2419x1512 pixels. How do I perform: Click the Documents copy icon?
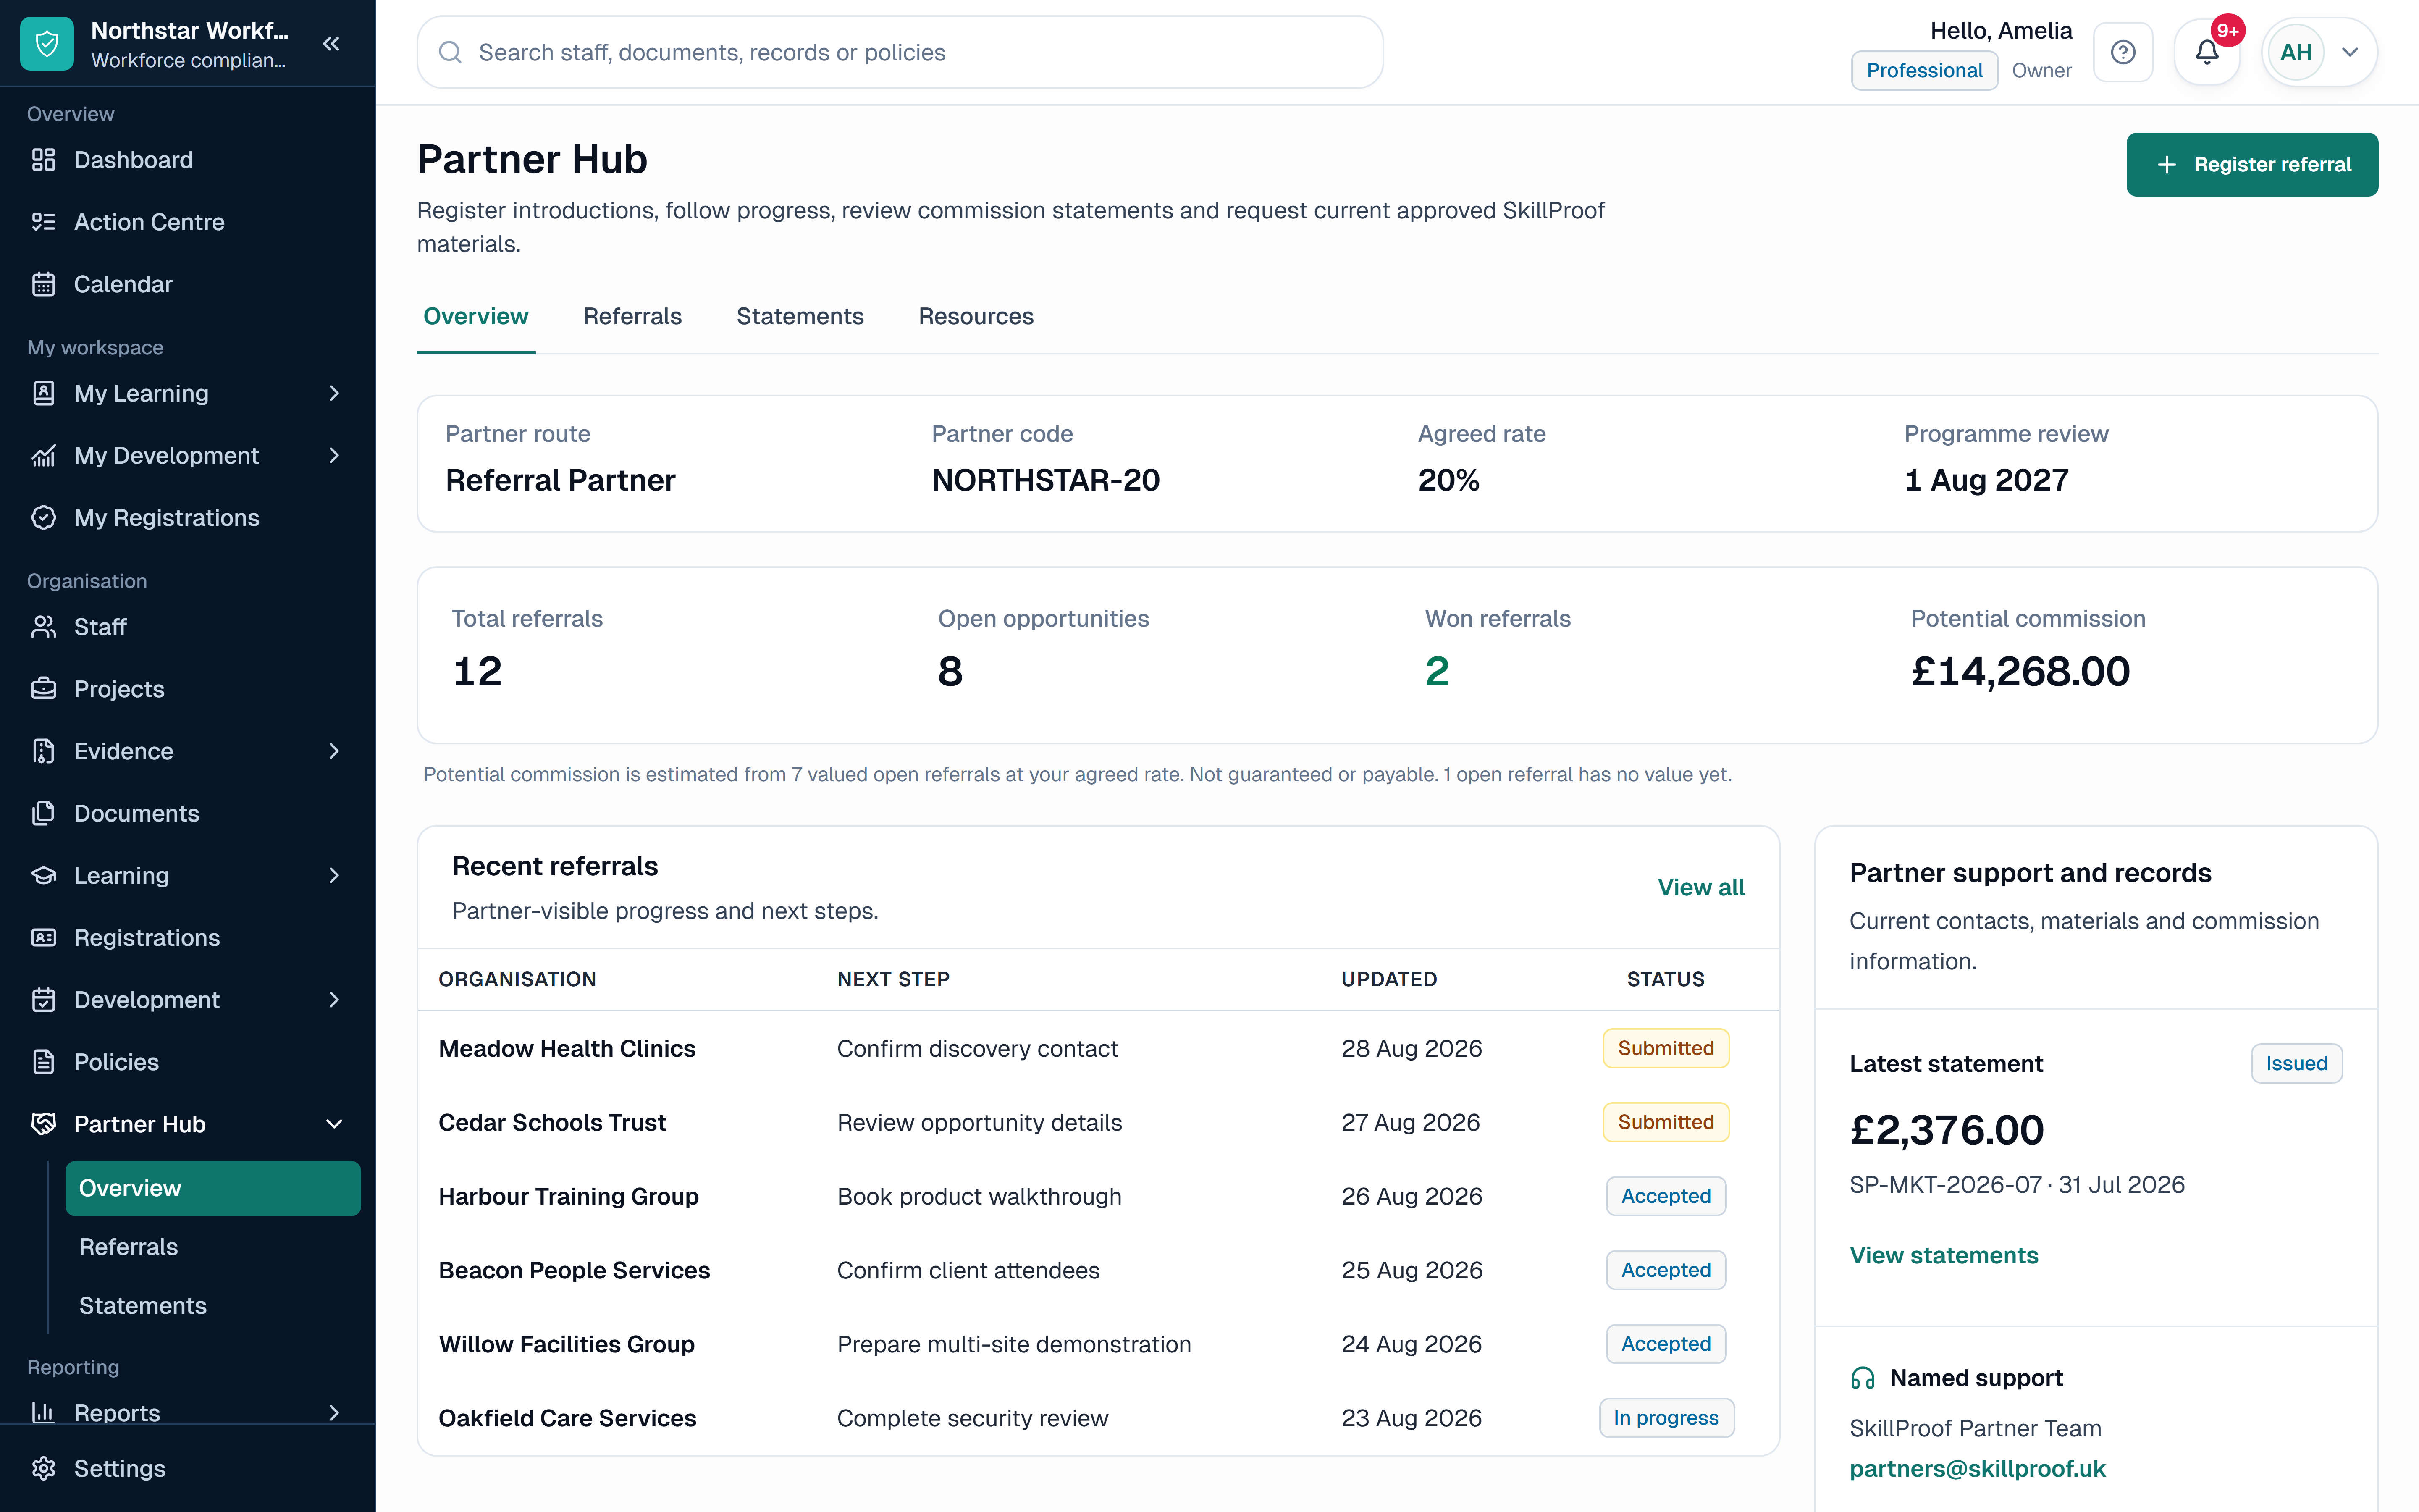(x=43, y=813)
